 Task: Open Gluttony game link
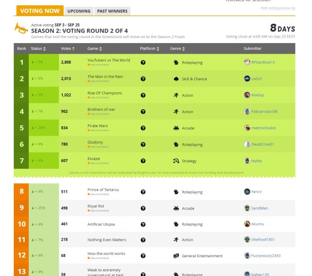pos(95,142)
